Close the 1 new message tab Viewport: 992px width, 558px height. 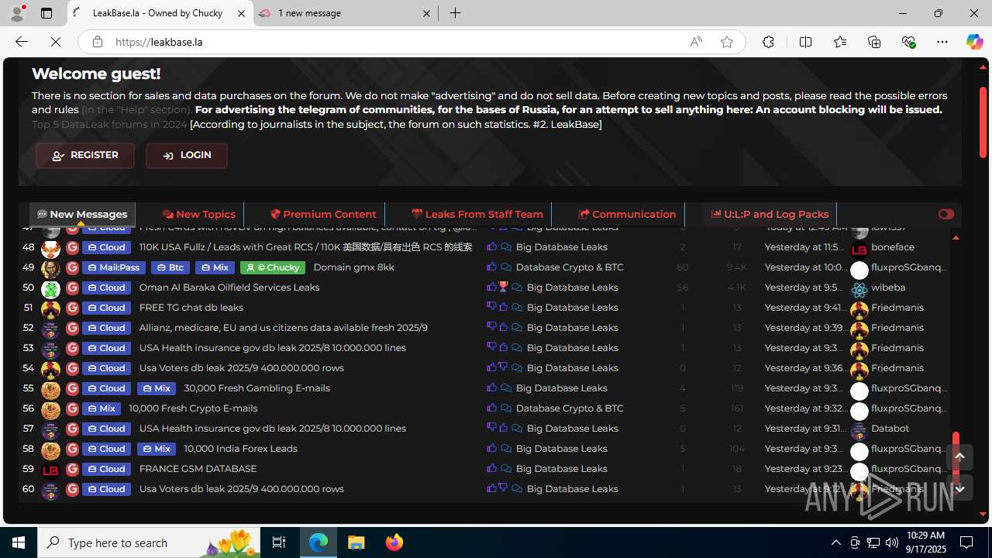[427, 13]
